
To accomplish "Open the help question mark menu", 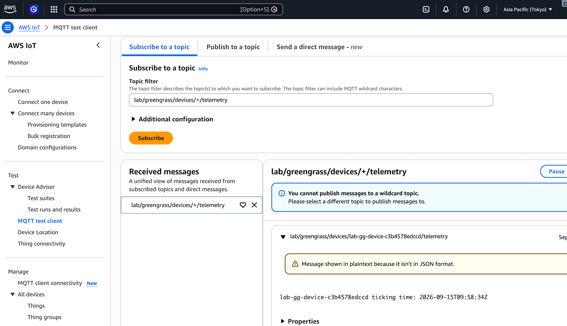I will [x=466, y=9].
